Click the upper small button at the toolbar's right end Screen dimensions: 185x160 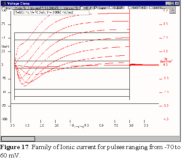[x=172, y=8]
